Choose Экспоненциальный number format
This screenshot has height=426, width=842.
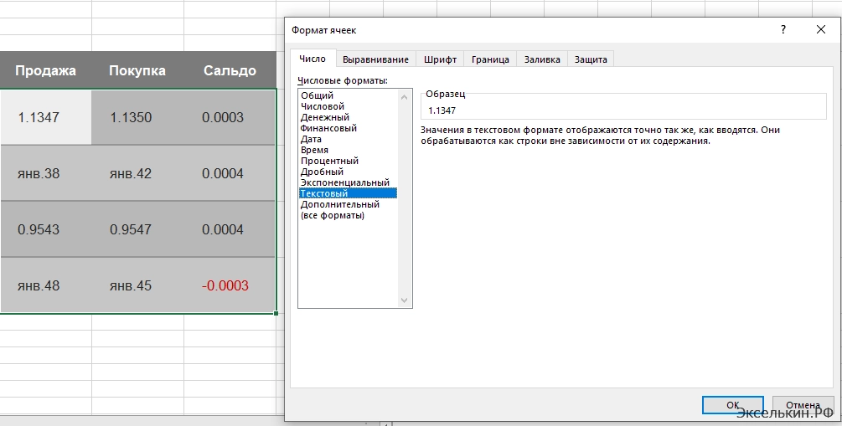[x=344, y=182]
